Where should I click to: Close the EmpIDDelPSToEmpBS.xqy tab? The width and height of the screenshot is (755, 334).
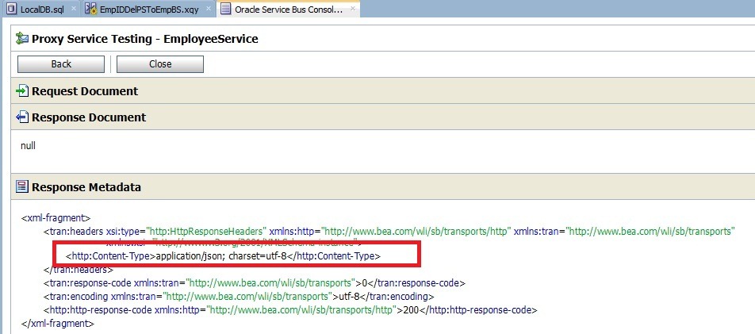click(208, 9)
